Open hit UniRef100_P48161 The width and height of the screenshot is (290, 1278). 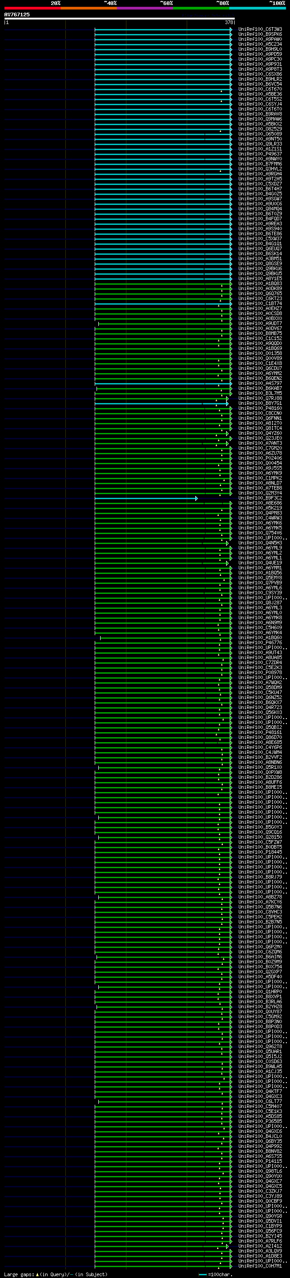pos(260,732)
